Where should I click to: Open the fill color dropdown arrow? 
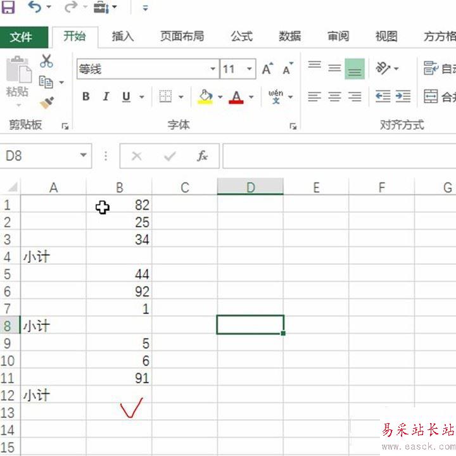click(220, 97)
